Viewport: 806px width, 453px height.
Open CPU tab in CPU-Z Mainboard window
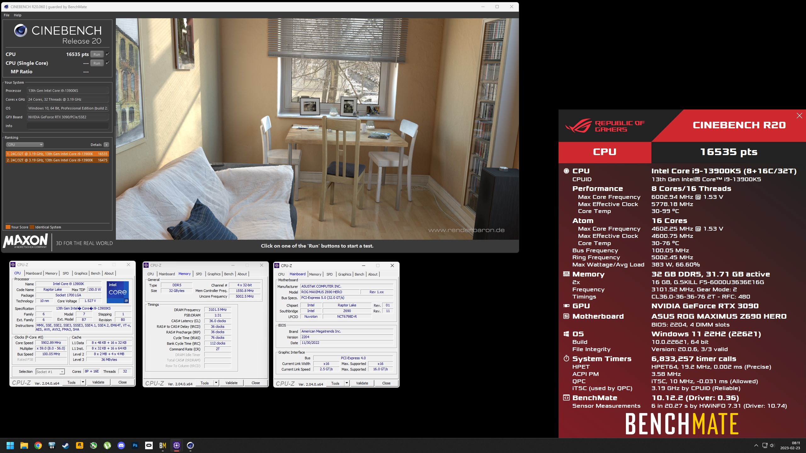click(281, 274)
